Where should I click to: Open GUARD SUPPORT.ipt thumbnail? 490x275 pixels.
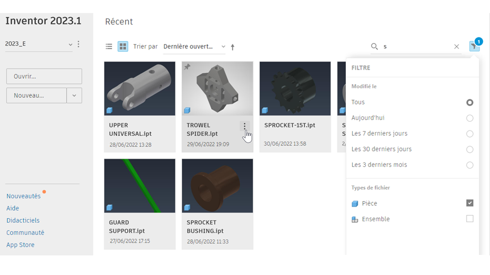(x=140, y=186)
